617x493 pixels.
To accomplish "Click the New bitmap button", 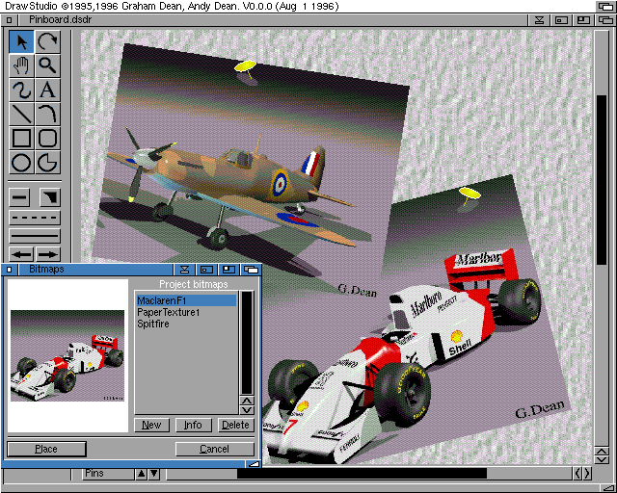I will click(x=151, y=425).
